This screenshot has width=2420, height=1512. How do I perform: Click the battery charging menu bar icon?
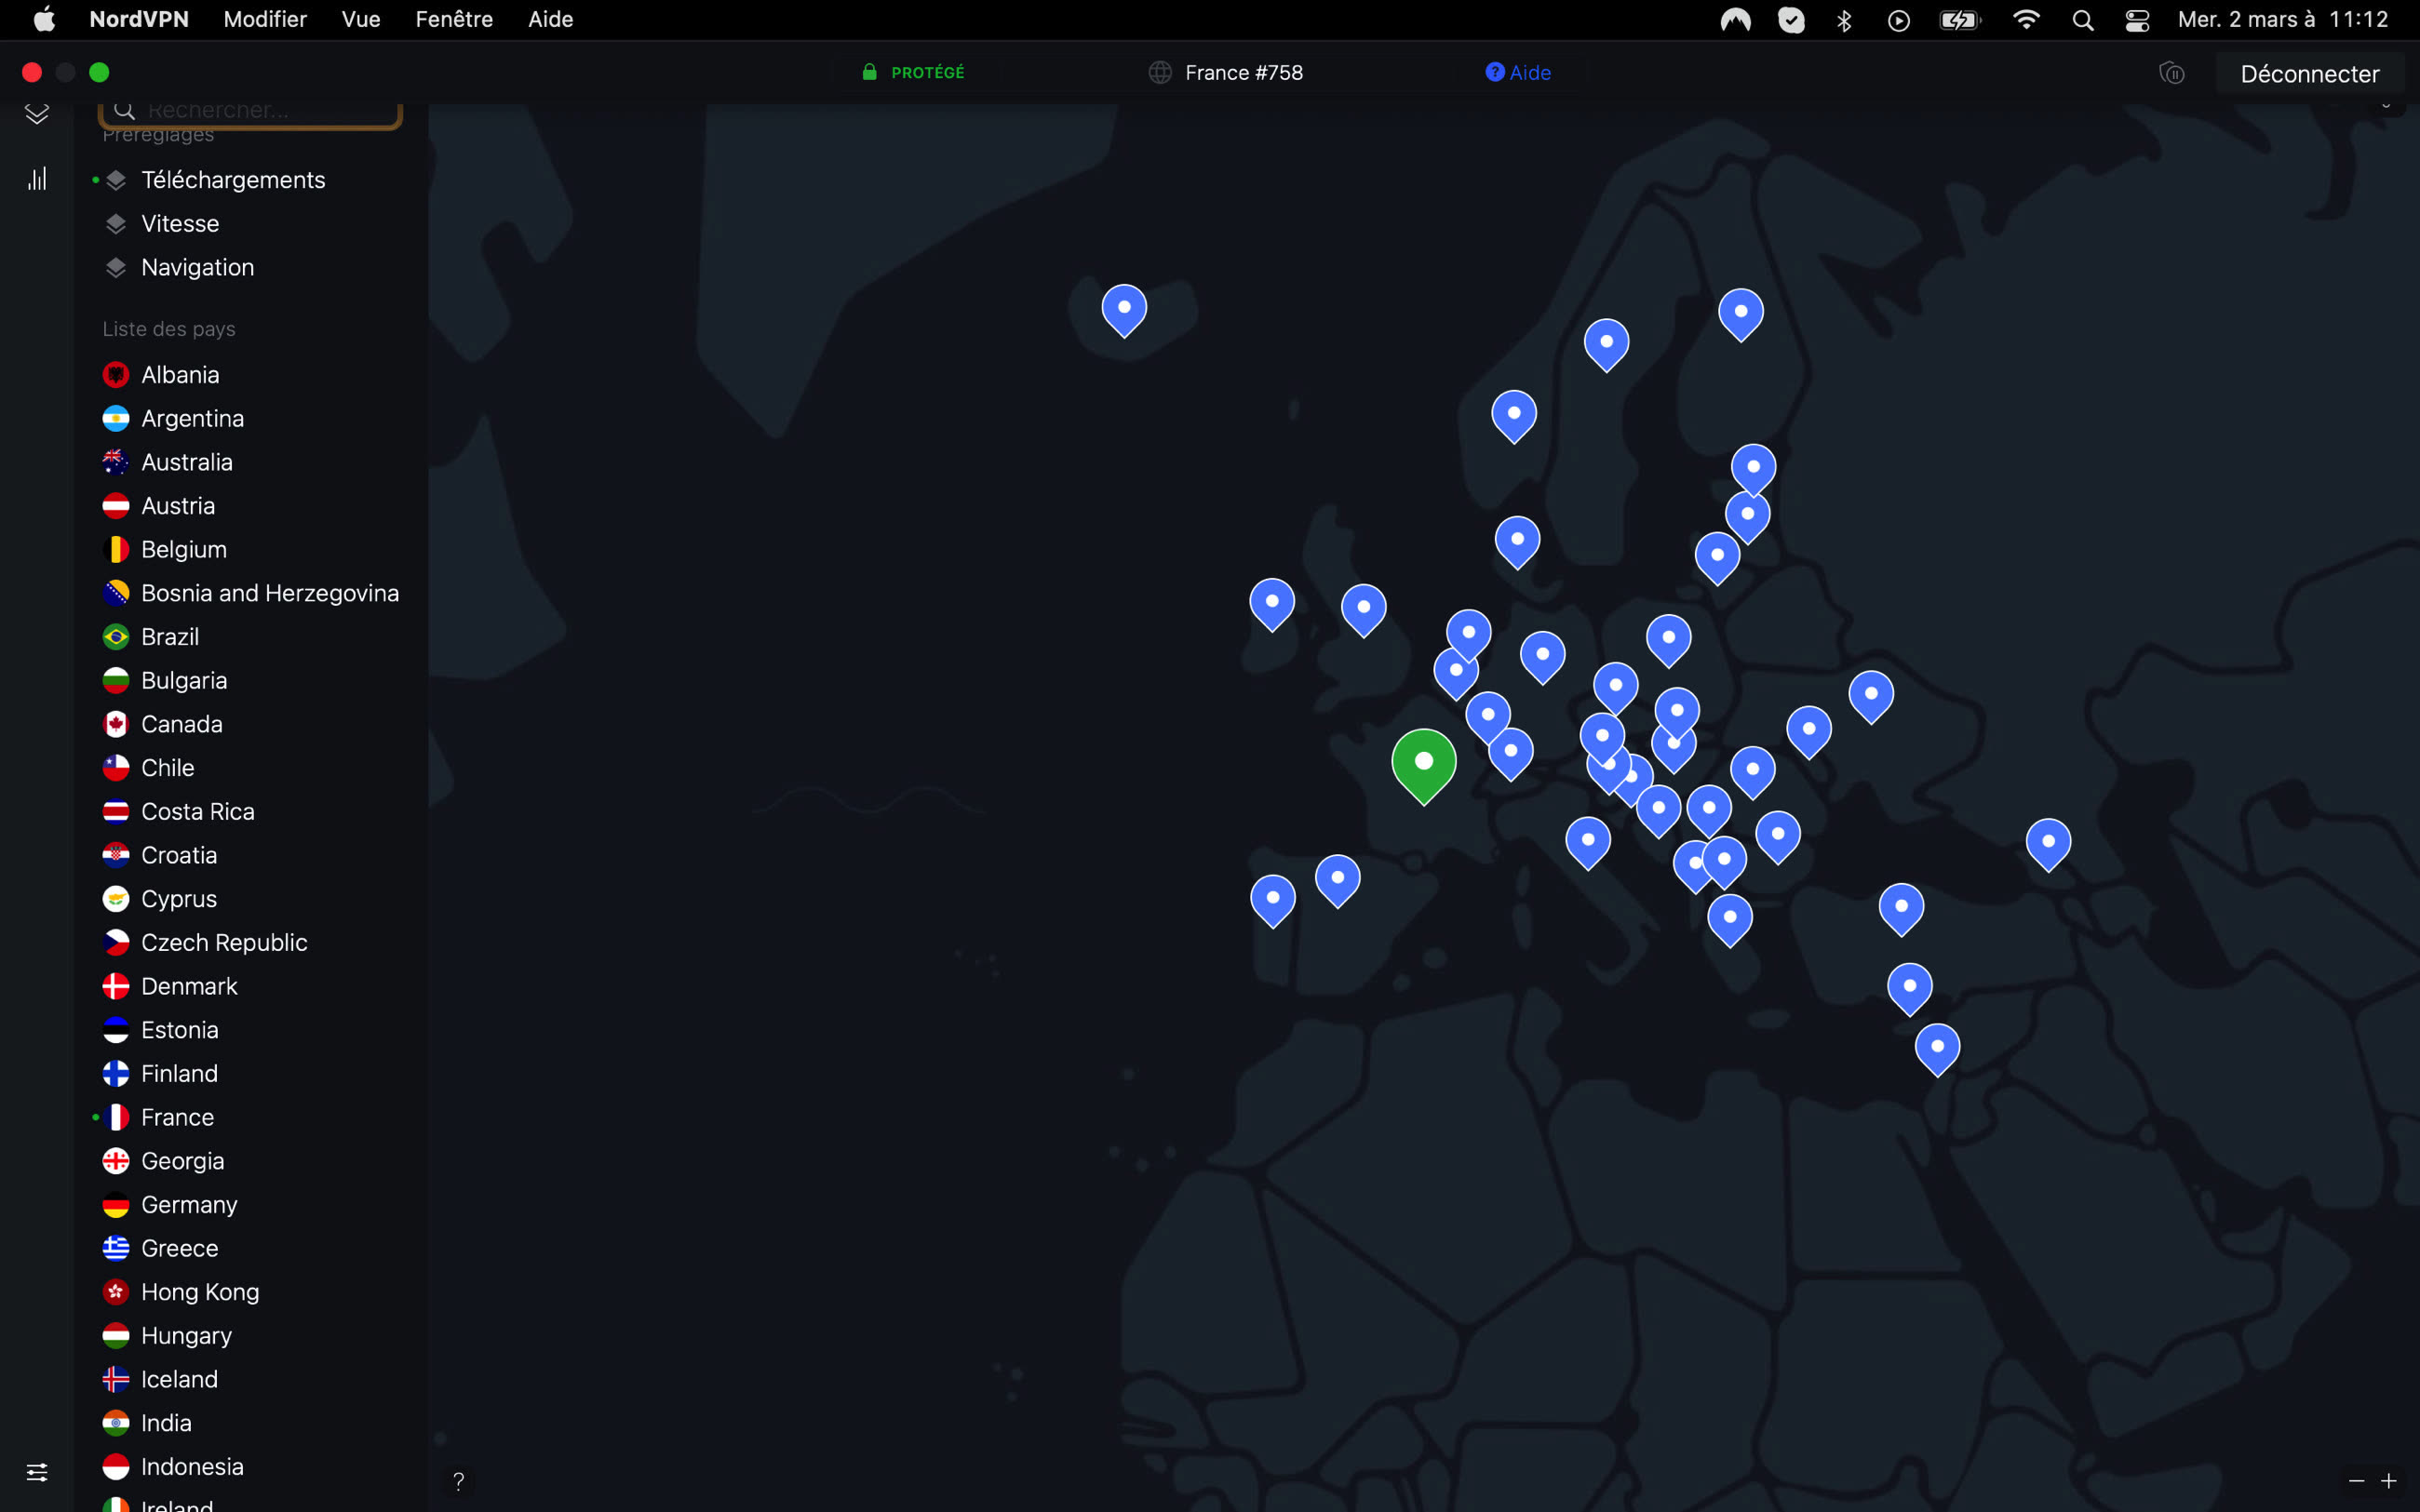pyautogui.click(x=1960, y=20)
